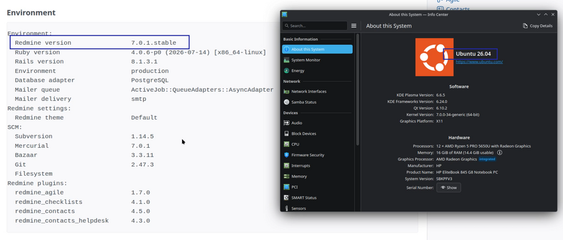
Task: Focus the Info Center search field
Action: pyautogui.click(x=315, y=26)
